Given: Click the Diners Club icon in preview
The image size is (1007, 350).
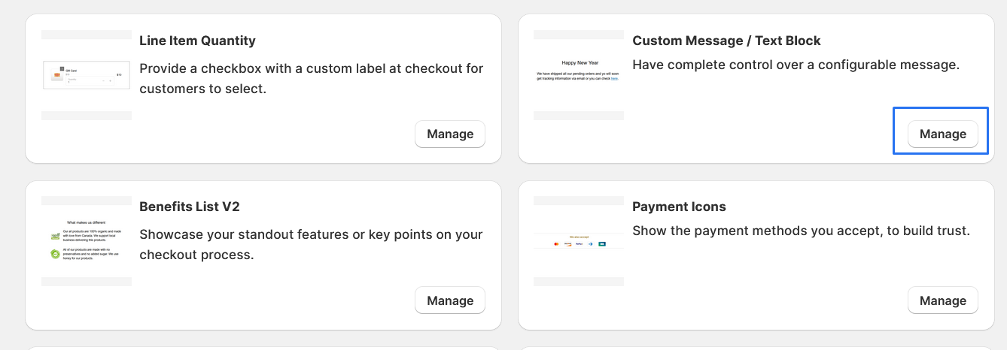Looking at the screenshot, I should coord(591,244).
